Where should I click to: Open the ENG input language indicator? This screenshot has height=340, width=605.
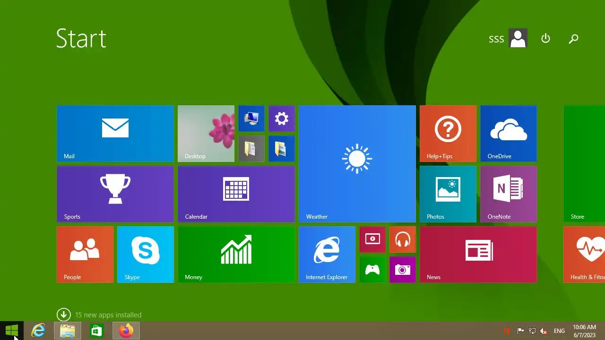click(560, 331)
